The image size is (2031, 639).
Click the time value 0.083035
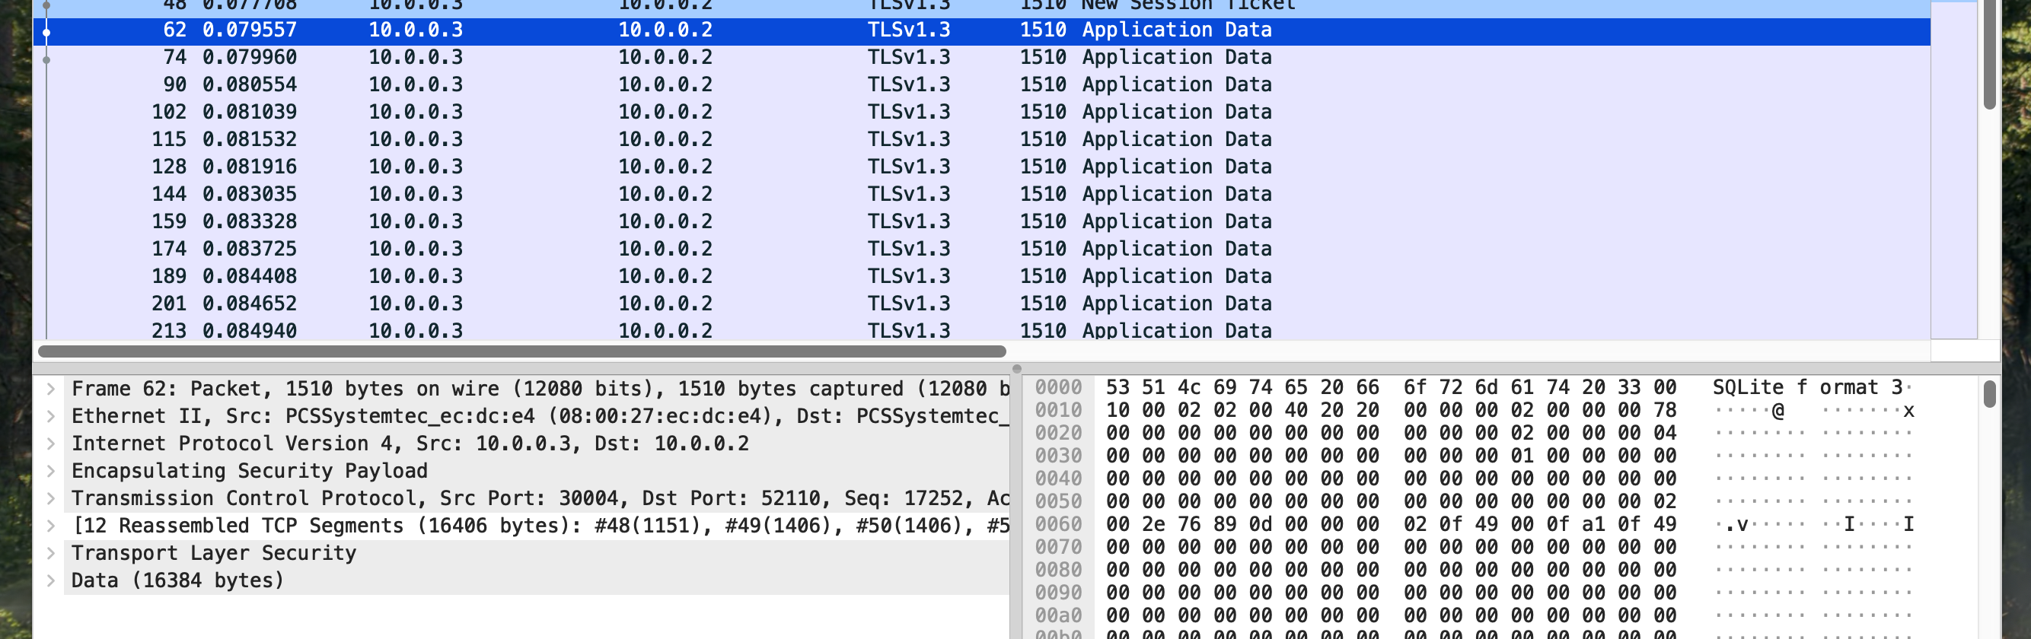click(250, 194)
